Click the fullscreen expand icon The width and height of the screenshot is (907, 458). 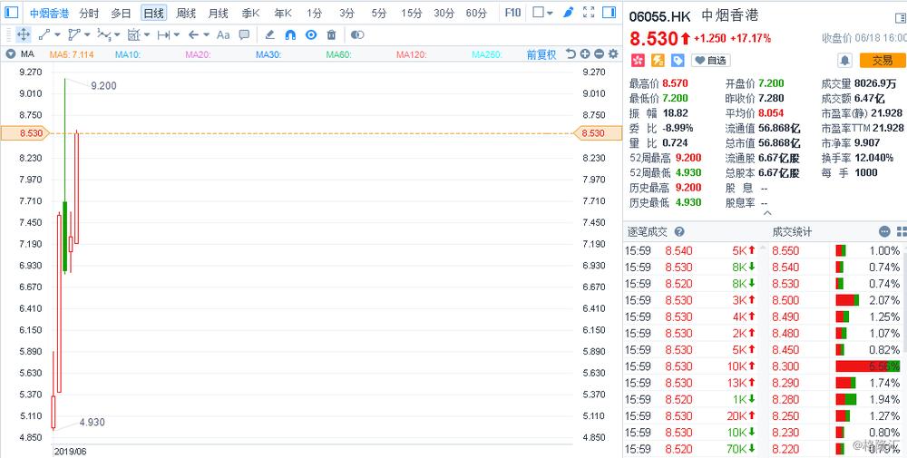[x=589, y=12]
